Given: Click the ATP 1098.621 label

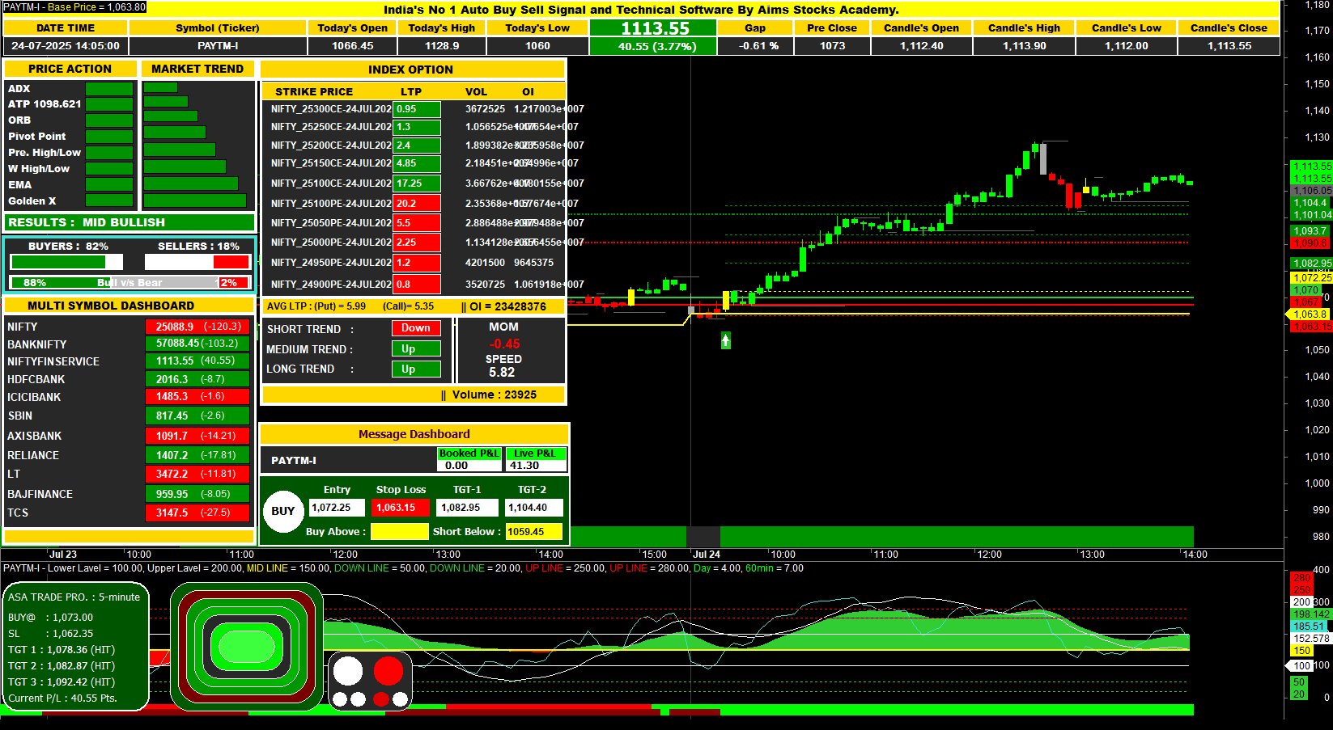Looking at the screenshot, I should [45, 104].
